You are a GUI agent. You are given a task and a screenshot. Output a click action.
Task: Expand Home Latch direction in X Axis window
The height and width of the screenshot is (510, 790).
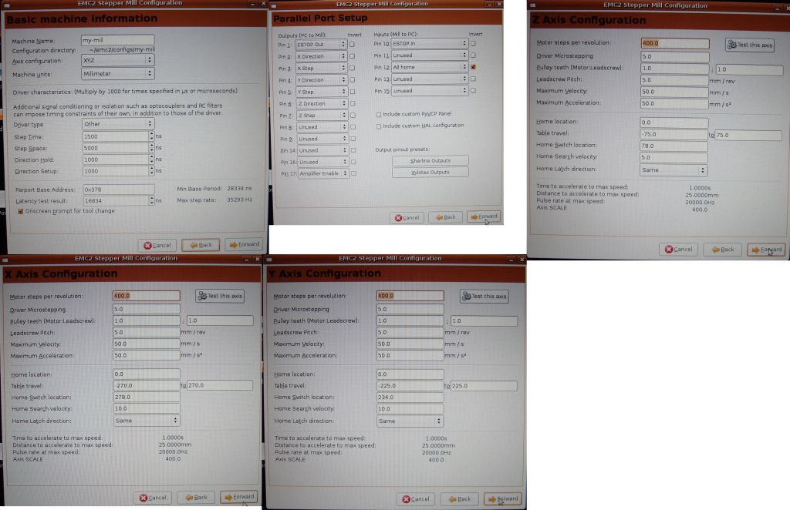click(x=147, y=421)
